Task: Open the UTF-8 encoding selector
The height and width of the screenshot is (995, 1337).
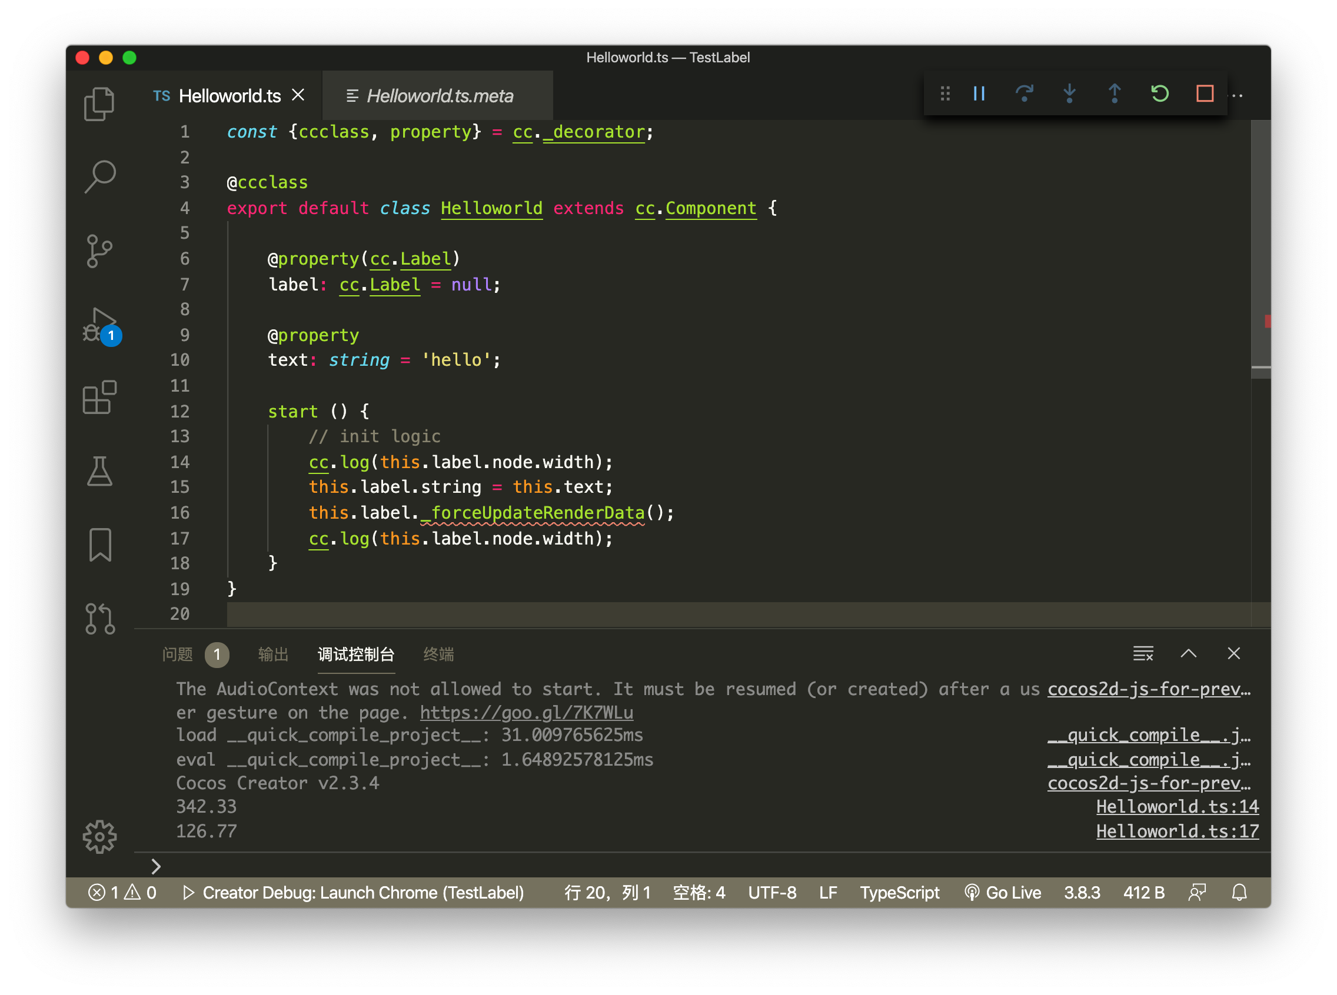Action: (771, 892)
